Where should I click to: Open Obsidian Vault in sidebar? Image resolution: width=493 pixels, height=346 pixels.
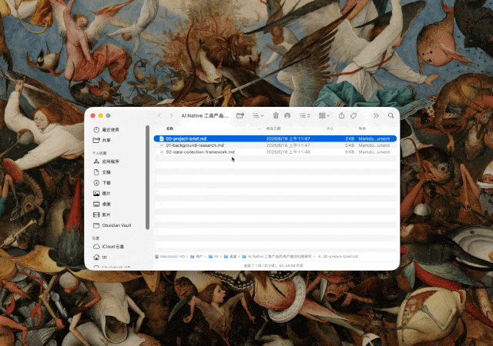click(x=116, y=225)
